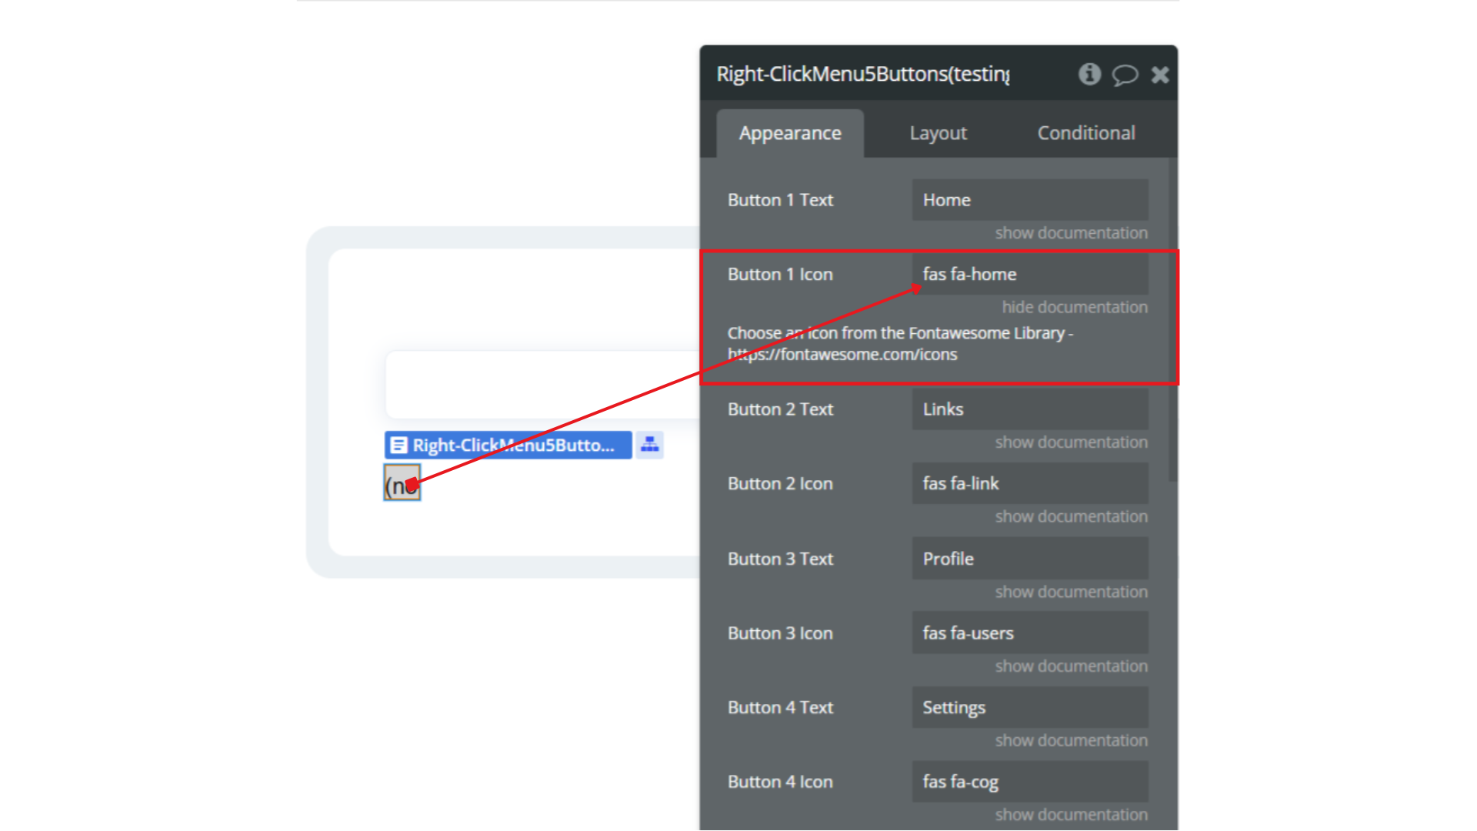Edit the fas fa-users icon field
This screenshot has height=831, width=1477.
tap(1029, 632)
